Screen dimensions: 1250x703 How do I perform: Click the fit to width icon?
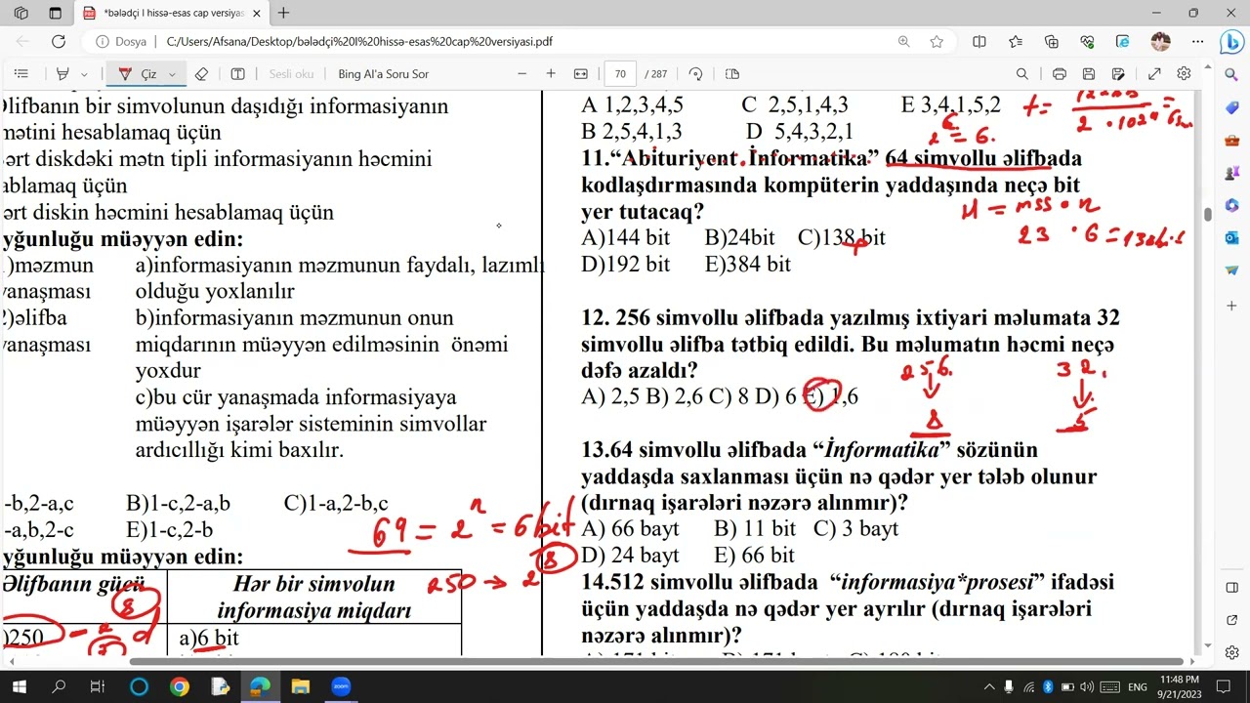click(580, 73)
